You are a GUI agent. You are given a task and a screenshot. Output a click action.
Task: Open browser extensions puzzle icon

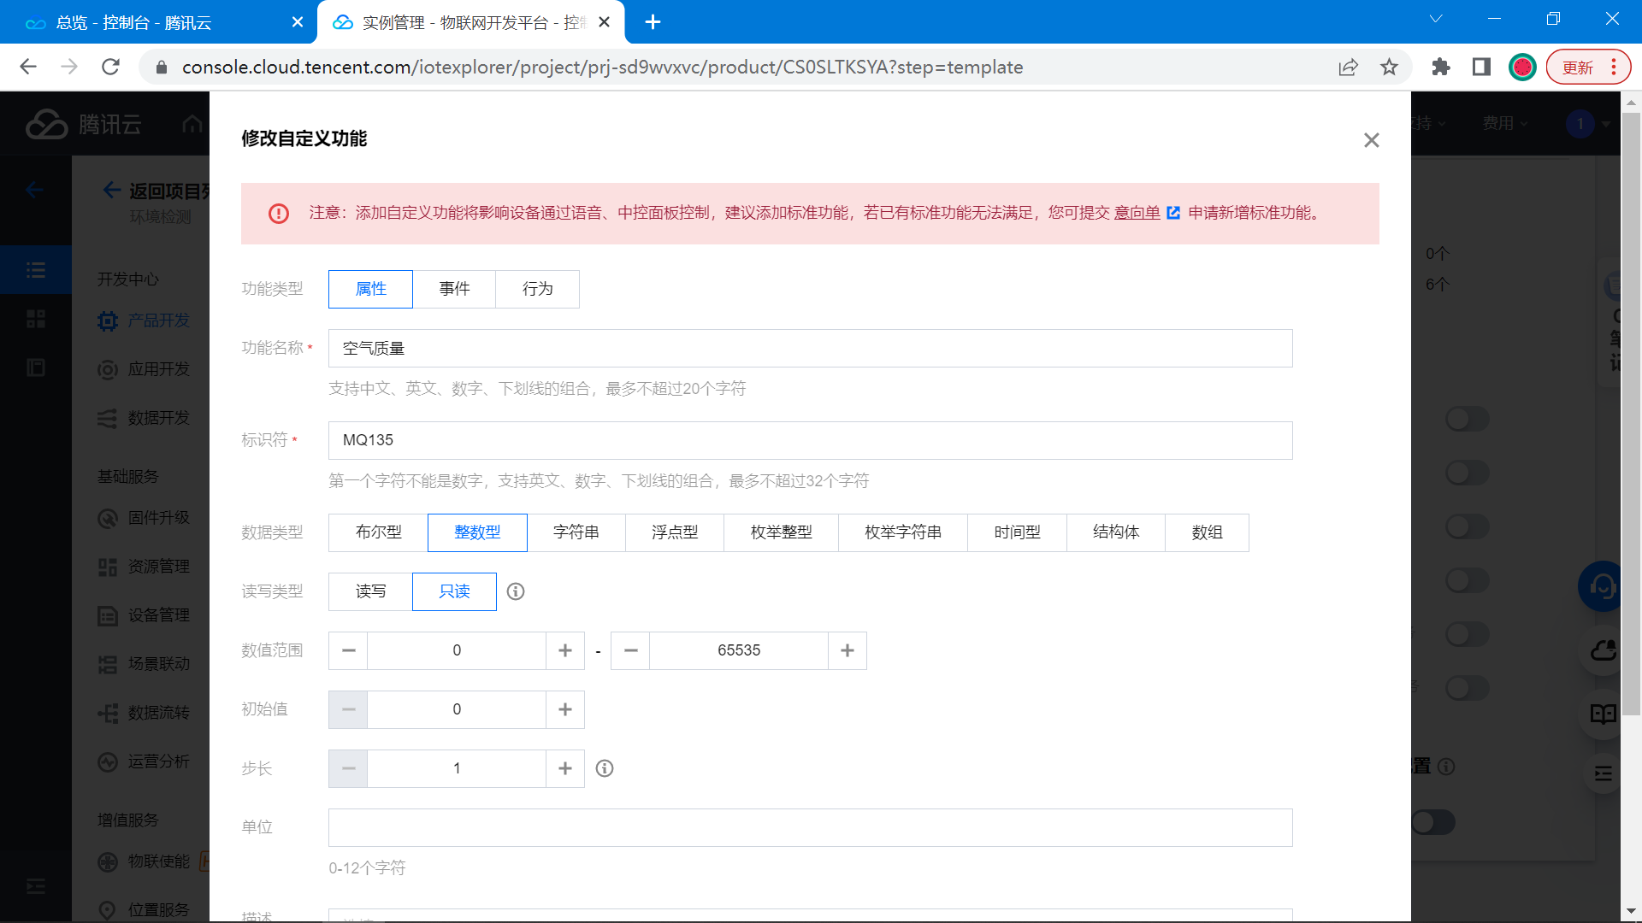tap(1440, 67)
